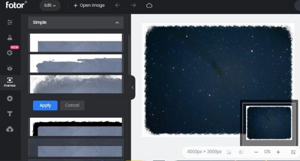Select the Effects flask icon

point(10,38)
